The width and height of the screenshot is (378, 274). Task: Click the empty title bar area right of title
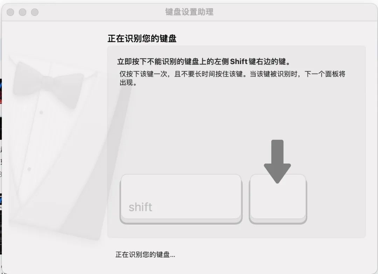click(x=289, y=12)
